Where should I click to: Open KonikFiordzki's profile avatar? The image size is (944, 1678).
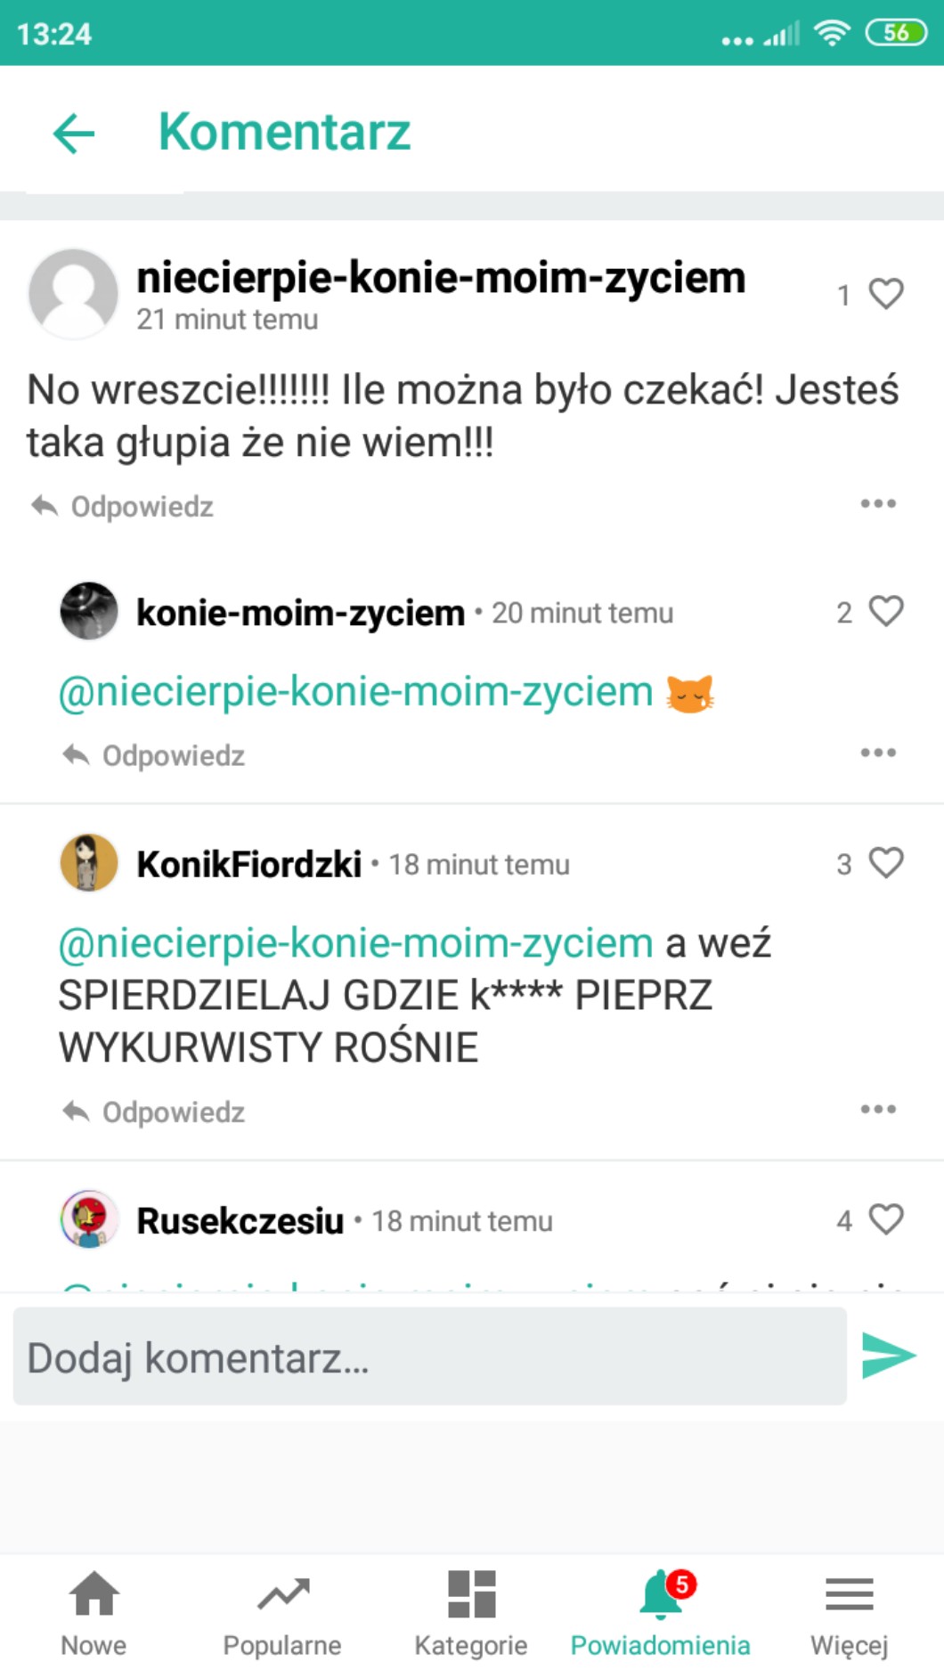[89, 863]
